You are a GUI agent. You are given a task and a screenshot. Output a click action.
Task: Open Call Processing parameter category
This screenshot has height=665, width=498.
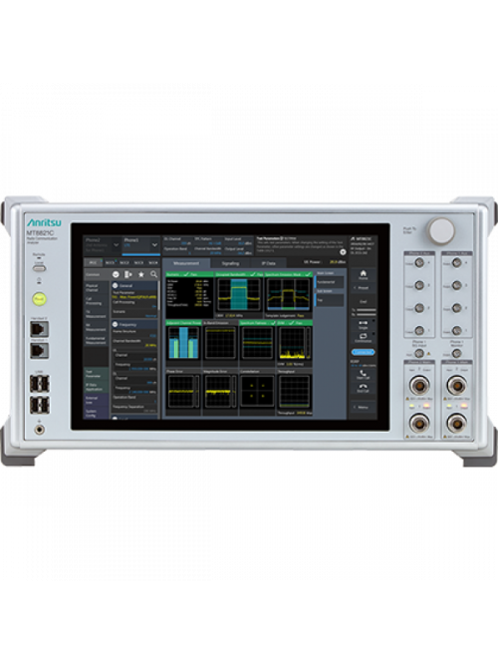tap(97, 301)
